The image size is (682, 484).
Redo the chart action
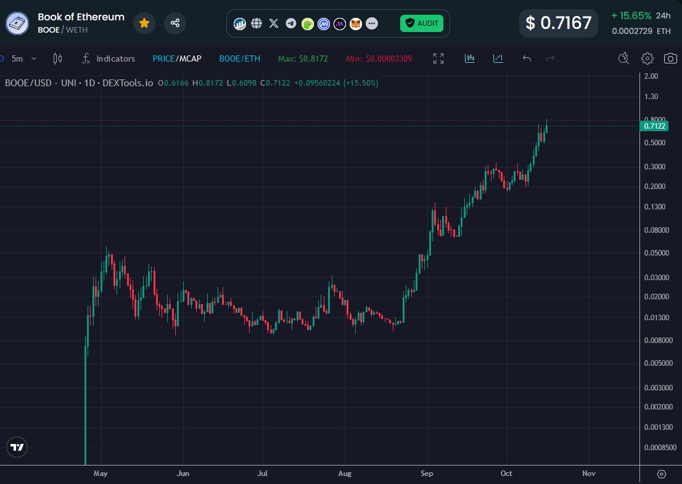[x=550, y=58]
